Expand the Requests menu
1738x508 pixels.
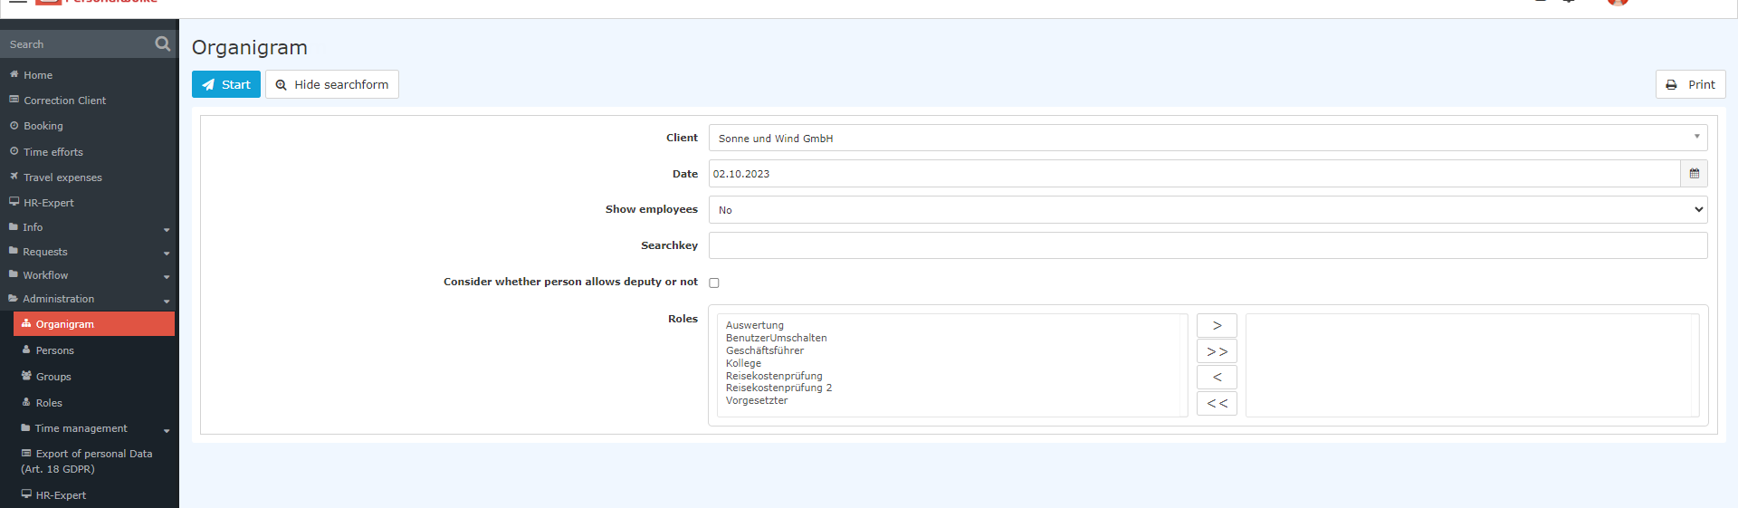click(x=88, y=252)
